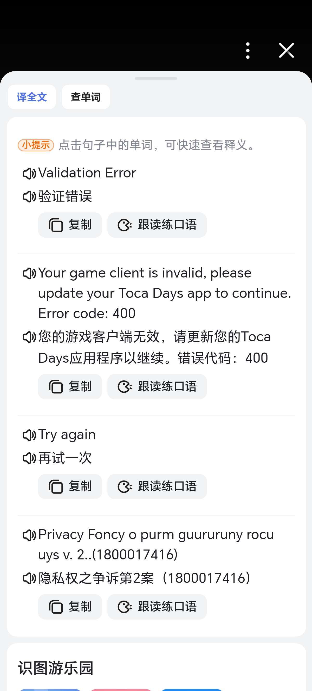This screenshot has height=691, width=312.
Task: Switch to the 译全文 tab
Action: pyautogui.click(x=32, y=97)
